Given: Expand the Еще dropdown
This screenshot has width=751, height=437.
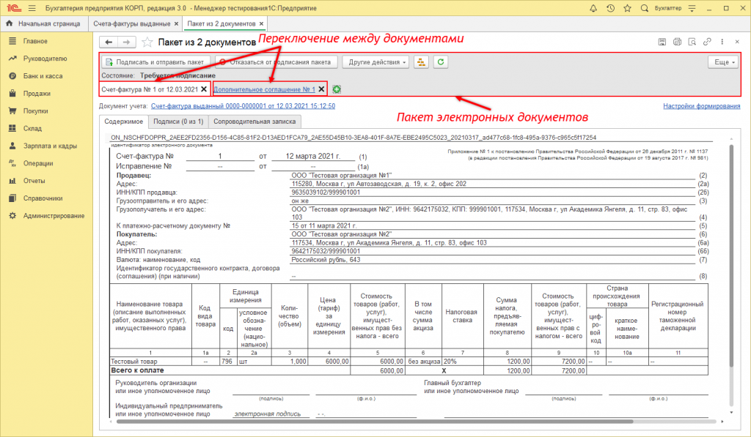Looking at the screenshot, I should click(723, 62).
